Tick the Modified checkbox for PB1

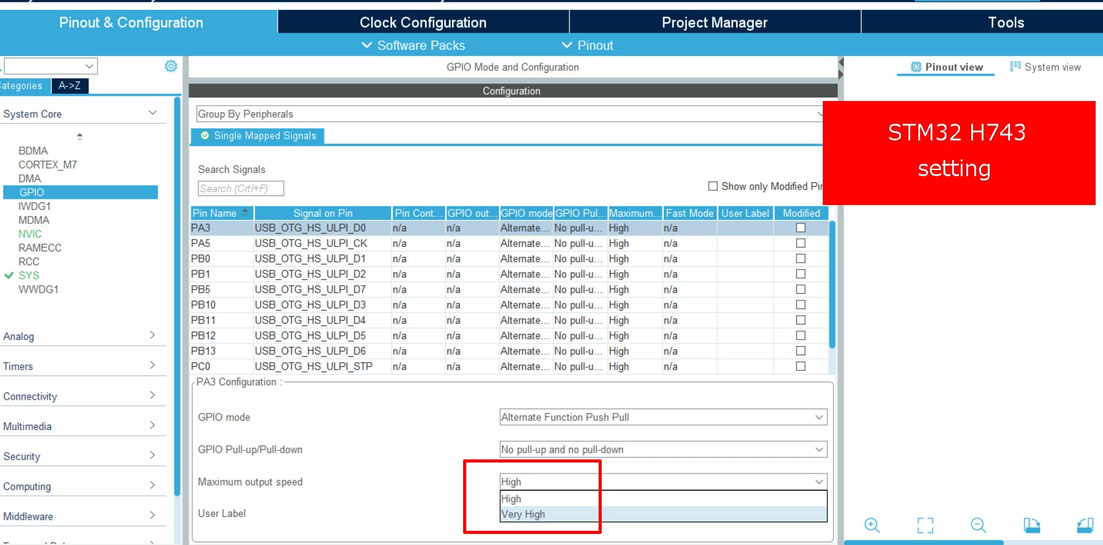801,274
